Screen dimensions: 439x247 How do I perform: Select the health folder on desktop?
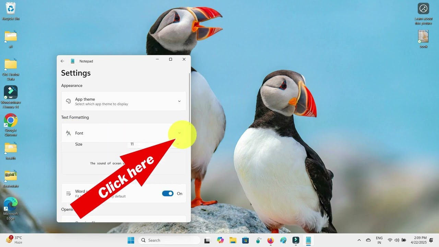(x=11, y=151)
